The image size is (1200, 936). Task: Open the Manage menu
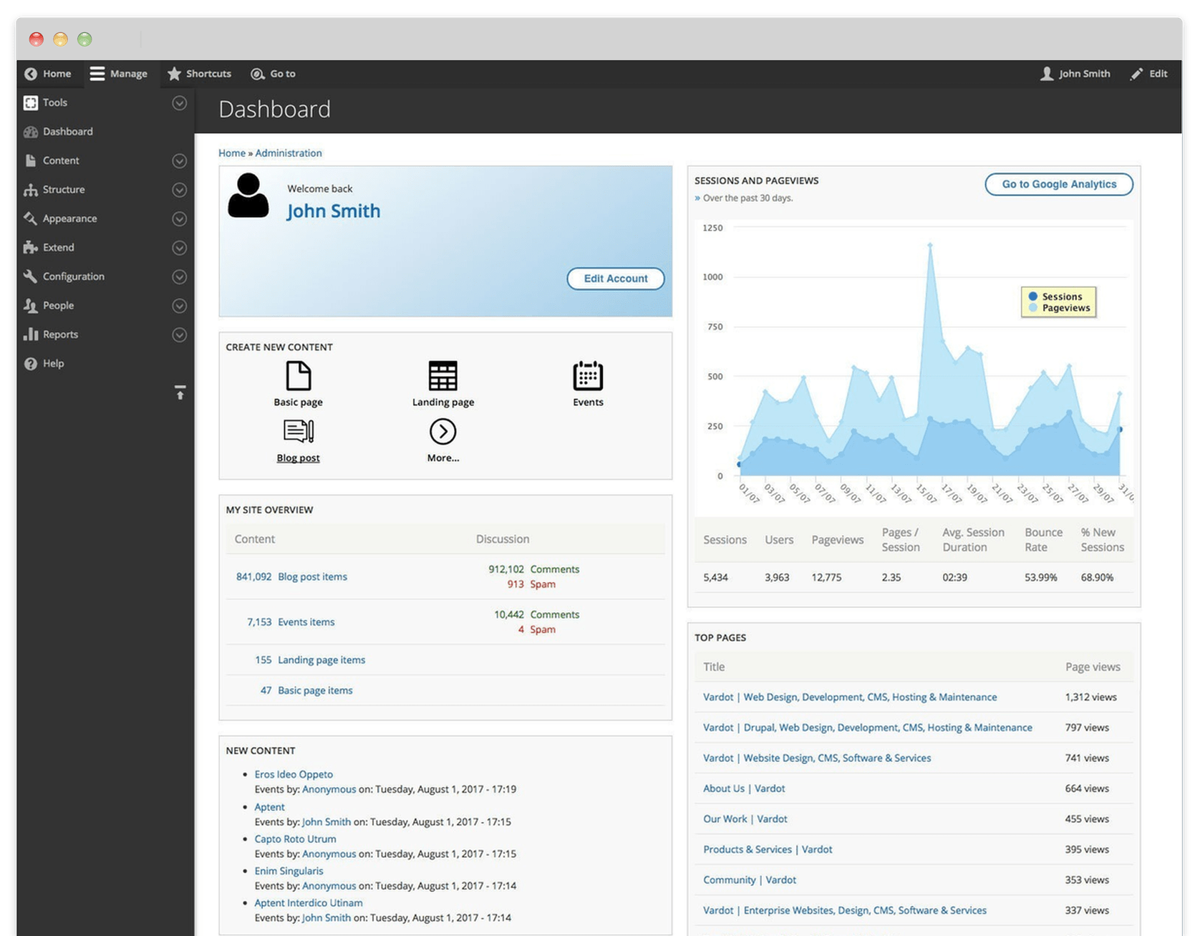[x=120, y=73]
